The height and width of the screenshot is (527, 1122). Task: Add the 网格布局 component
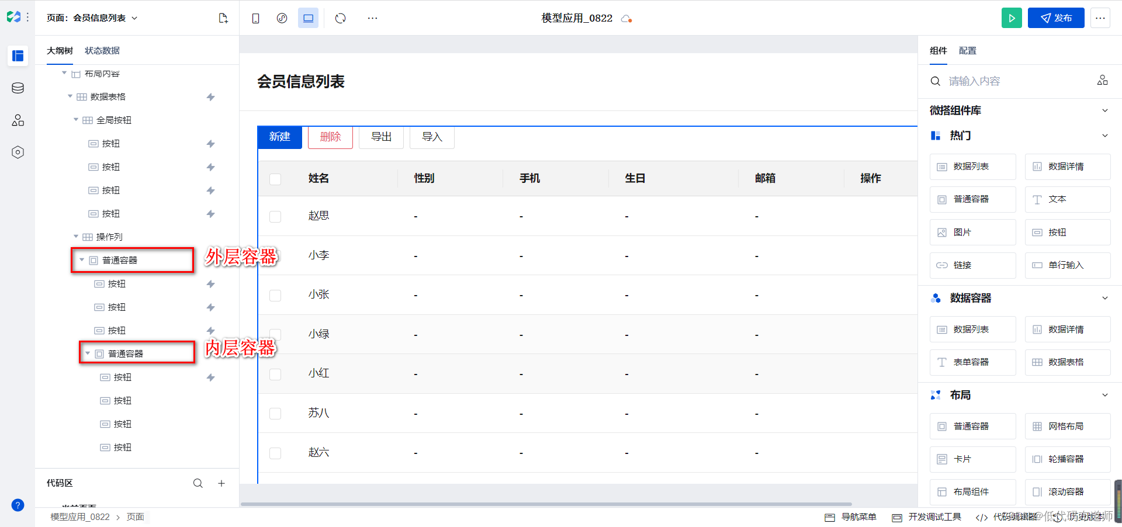coord(1068,427)
